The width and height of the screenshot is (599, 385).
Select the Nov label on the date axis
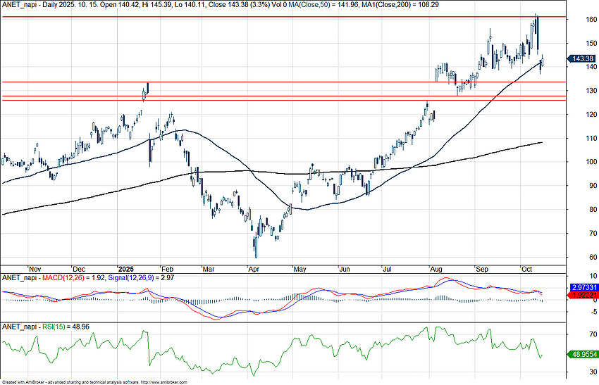click(x=35, y=270)
